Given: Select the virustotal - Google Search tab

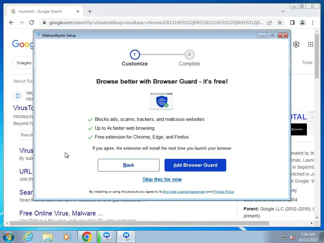Looking at the screenshot, I should coord(45,11).
